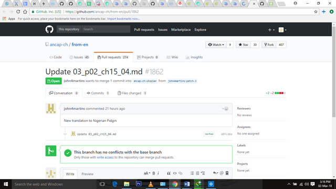The height and width of the screenshot is (189, 336).
Task: Open john4martins profile link in PR header
Action: 74,81
